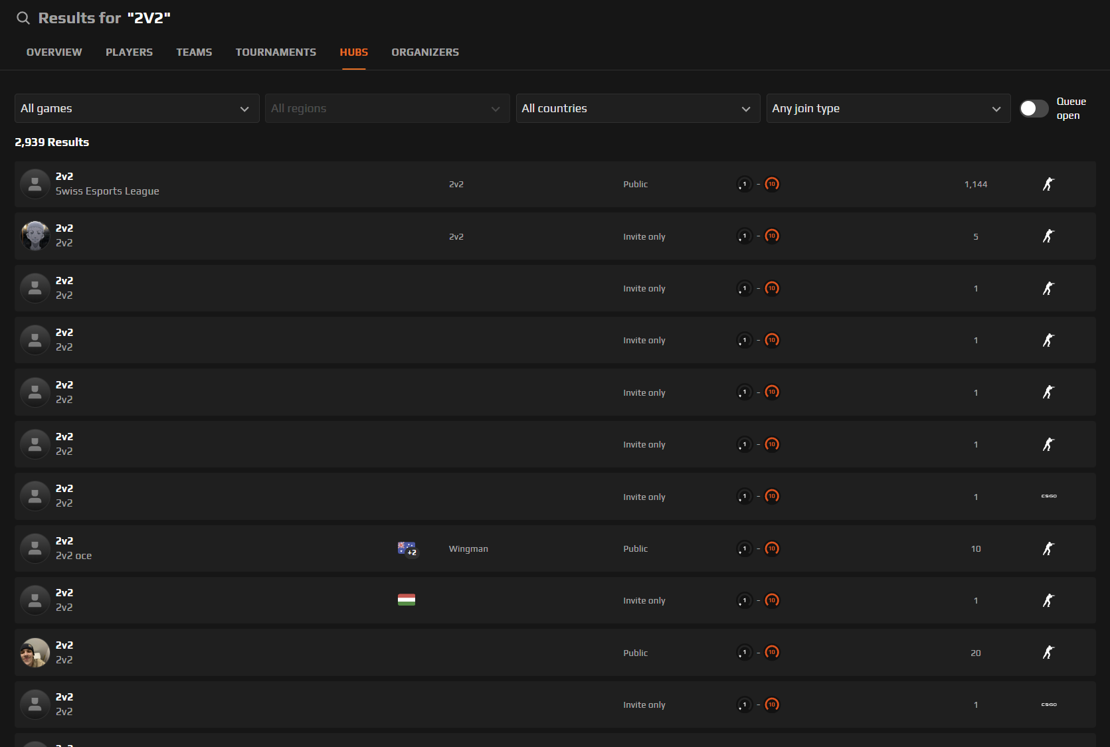This screenshot has width=1110, height=747.
Task: Select the Organizers tab
Action: point(424,52)
